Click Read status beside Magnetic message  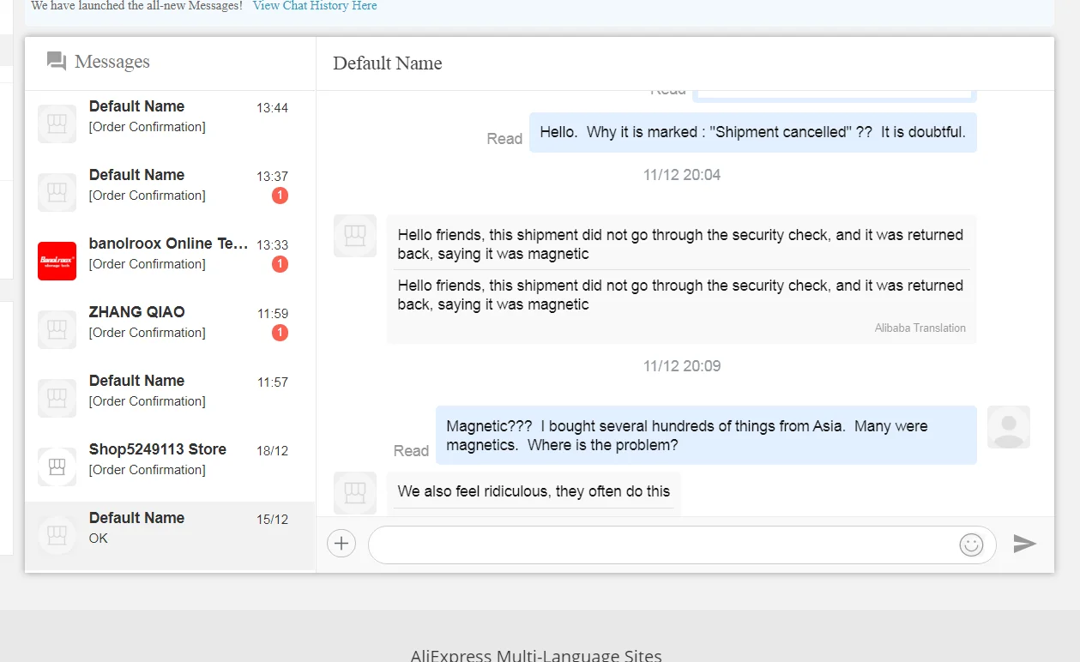click(x=411, y=451)
